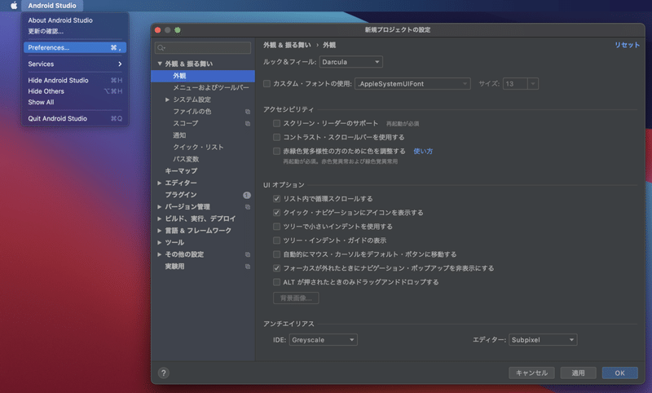The height and width of the screenshot is (393, 652).
Task: Click 外観 & 振る舞い in the breadcrumb
Action: pos(287,45)
